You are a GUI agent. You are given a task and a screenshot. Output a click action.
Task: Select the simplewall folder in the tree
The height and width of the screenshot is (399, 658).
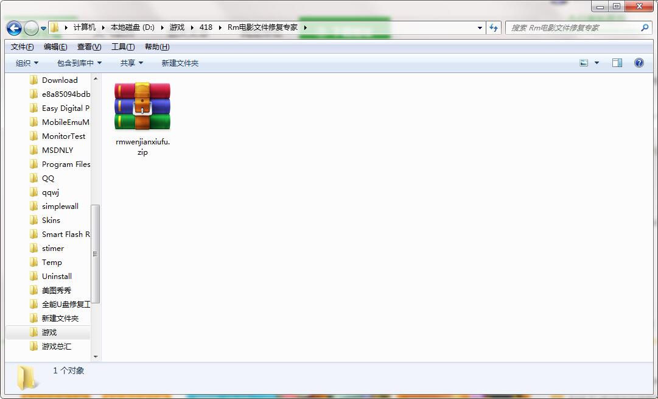pyautogui.click(x=60, y=207)
